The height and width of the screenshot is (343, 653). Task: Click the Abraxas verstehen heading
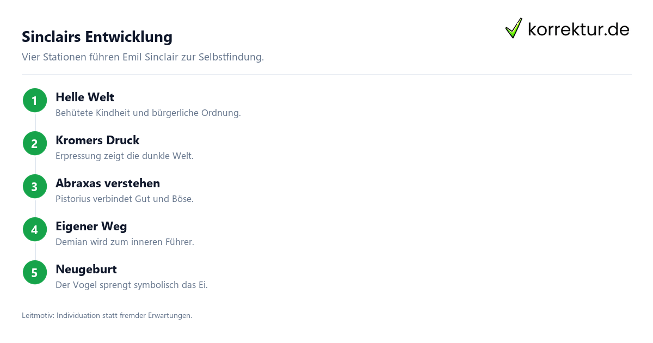click(108, 183)
